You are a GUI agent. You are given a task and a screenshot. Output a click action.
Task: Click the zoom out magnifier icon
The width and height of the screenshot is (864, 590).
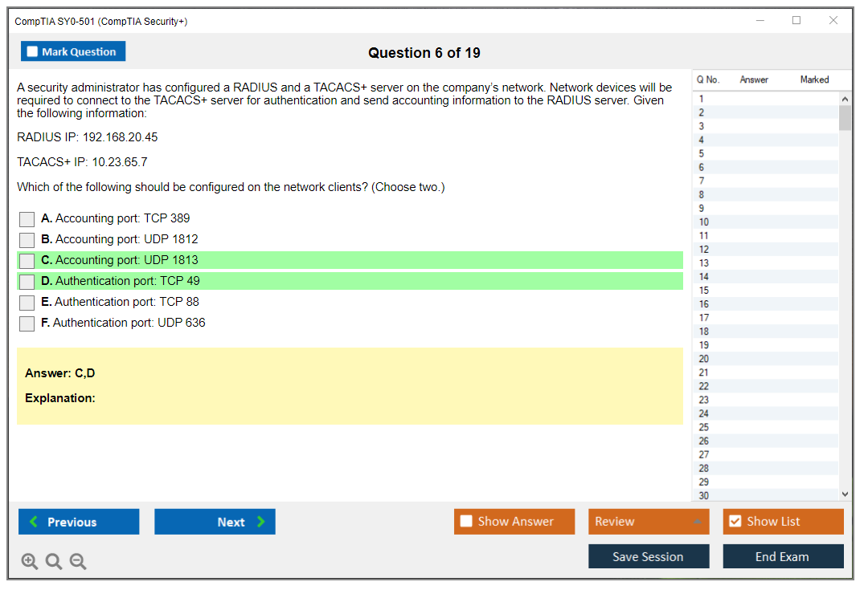(78, 562)
